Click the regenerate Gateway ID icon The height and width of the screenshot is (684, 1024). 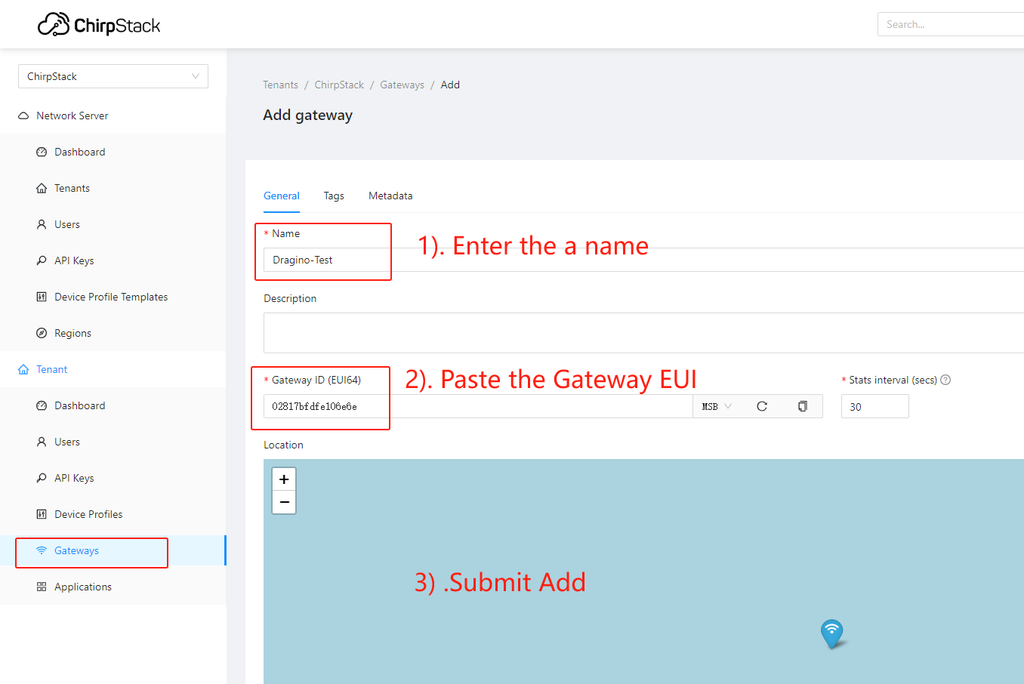pyautogui.click(x=762, y=406)
